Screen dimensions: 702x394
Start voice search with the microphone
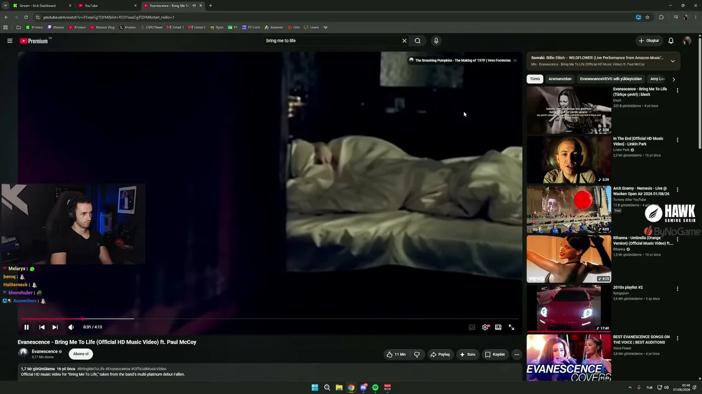[x=436, y=40]
